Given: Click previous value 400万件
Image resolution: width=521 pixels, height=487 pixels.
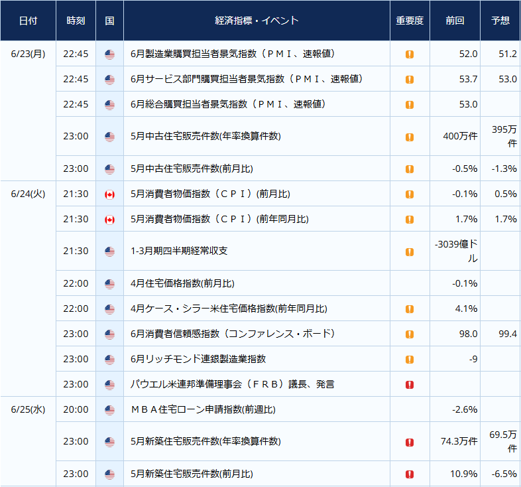Looking at the screenshot, I should (x=460, y=136).
